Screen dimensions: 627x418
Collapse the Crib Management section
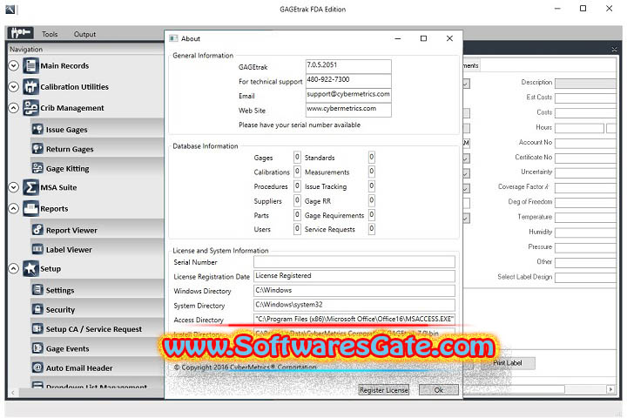[x=14, y=108]
